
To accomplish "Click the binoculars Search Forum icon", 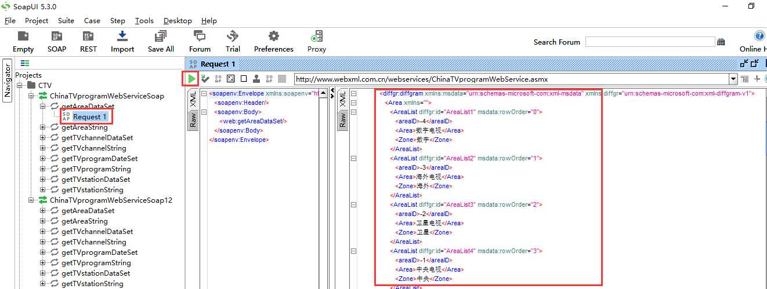I will [721, 42].
